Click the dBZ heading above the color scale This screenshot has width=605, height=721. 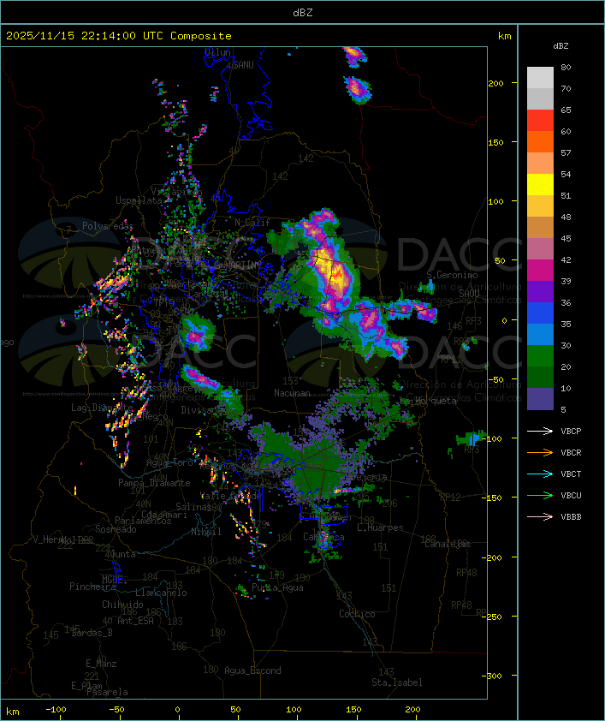pos(561,46)
